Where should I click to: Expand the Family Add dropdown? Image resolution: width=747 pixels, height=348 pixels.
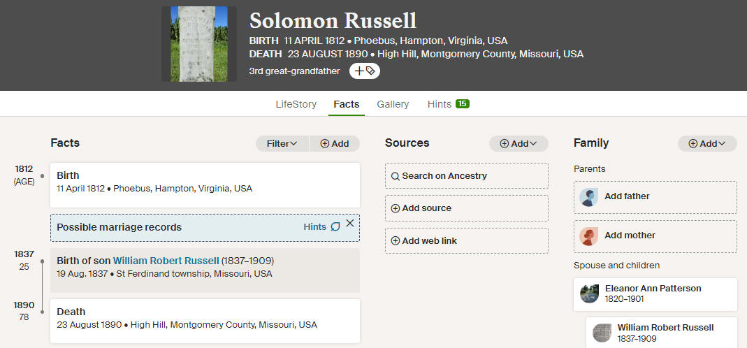coord(707,143)
